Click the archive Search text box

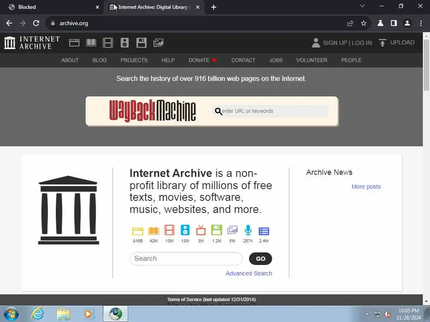(186, 259)
